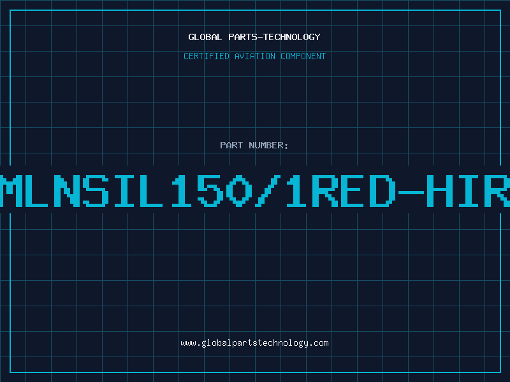Select the CERTIFIED AVIATION COMPONENT subtitle
This screenshot has width=510, height=382.
[254, 56]
